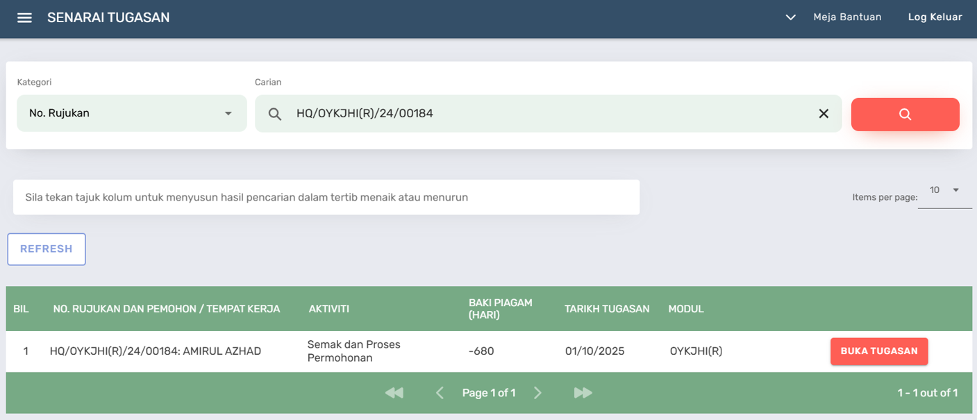This screenshot has width=977, height=420.
Task: Select row text HQ/OYKJHI(R)/24/00184: AMIRUL AZHAD
Action: 156,351
